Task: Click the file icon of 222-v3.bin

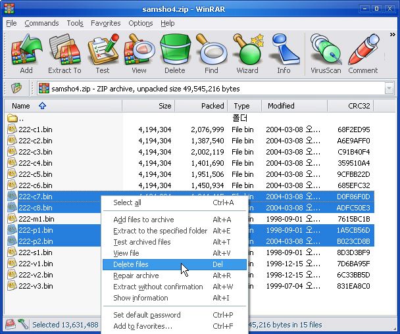Action: [12, 286]
